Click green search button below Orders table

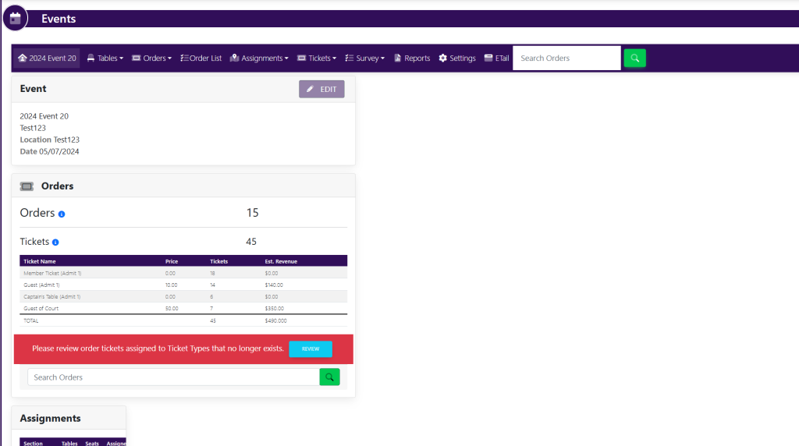pos(329,377)
